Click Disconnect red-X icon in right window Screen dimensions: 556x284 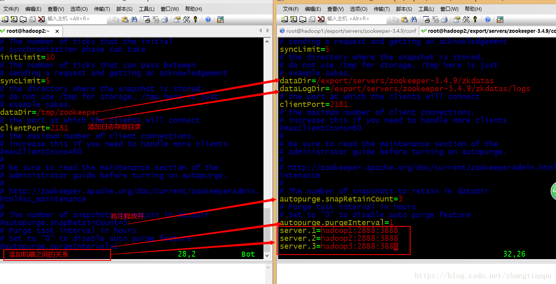[321, 19]
